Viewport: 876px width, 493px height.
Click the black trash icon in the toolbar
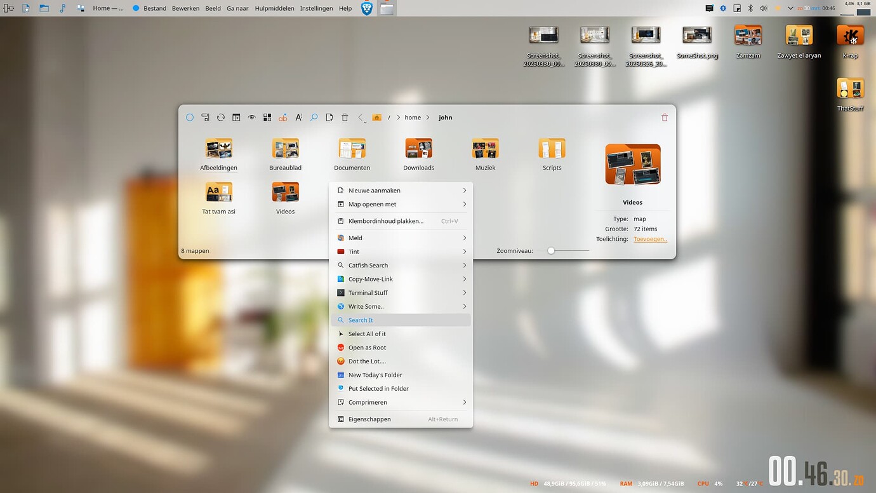point(345,118)
